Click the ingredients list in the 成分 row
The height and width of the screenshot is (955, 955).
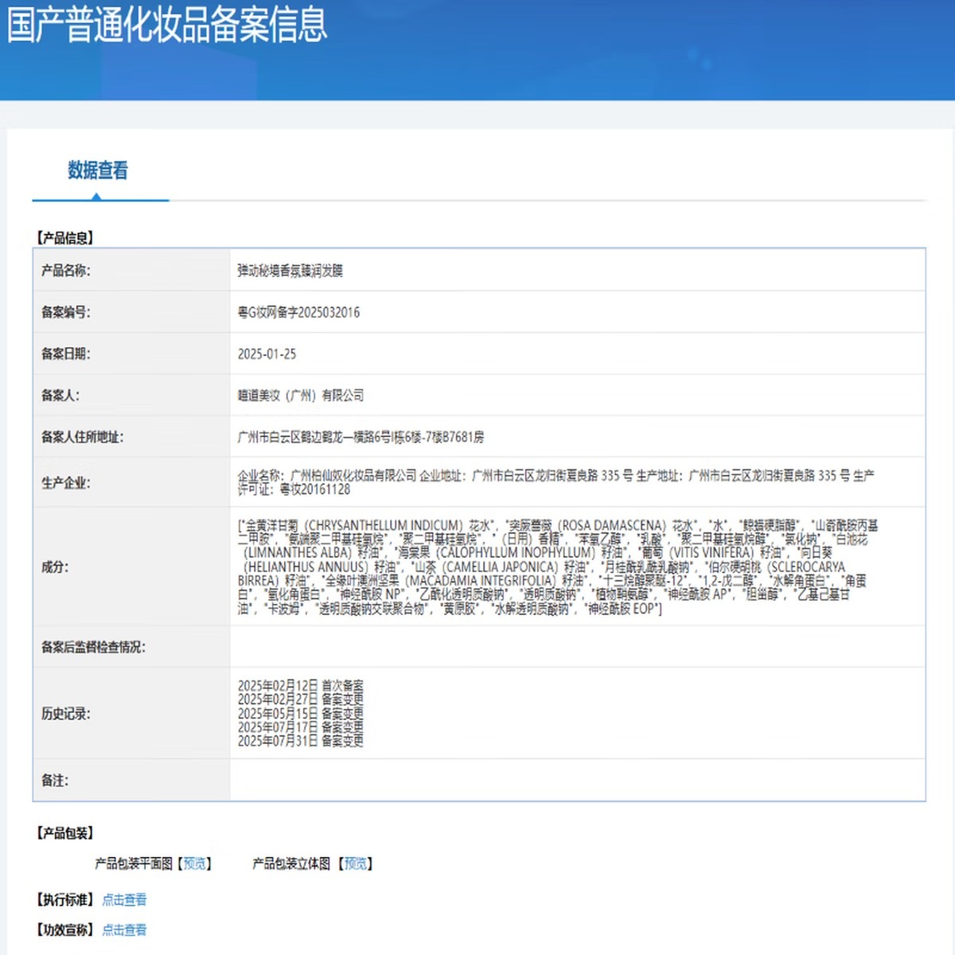tap(557, 567)
